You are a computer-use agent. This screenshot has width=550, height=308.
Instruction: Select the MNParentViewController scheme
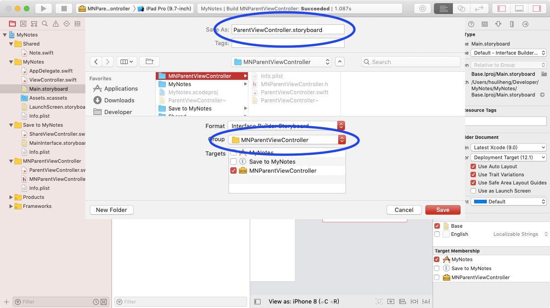point(104,9)
